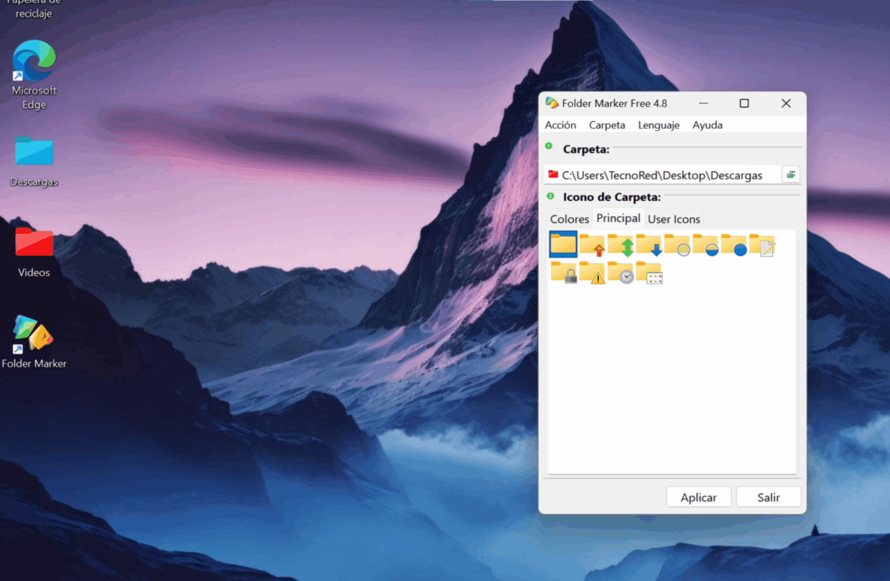Viewport: 890px width, 581px height.
Task: Select the folder icon with red up arrow
Action: (592, 246)
